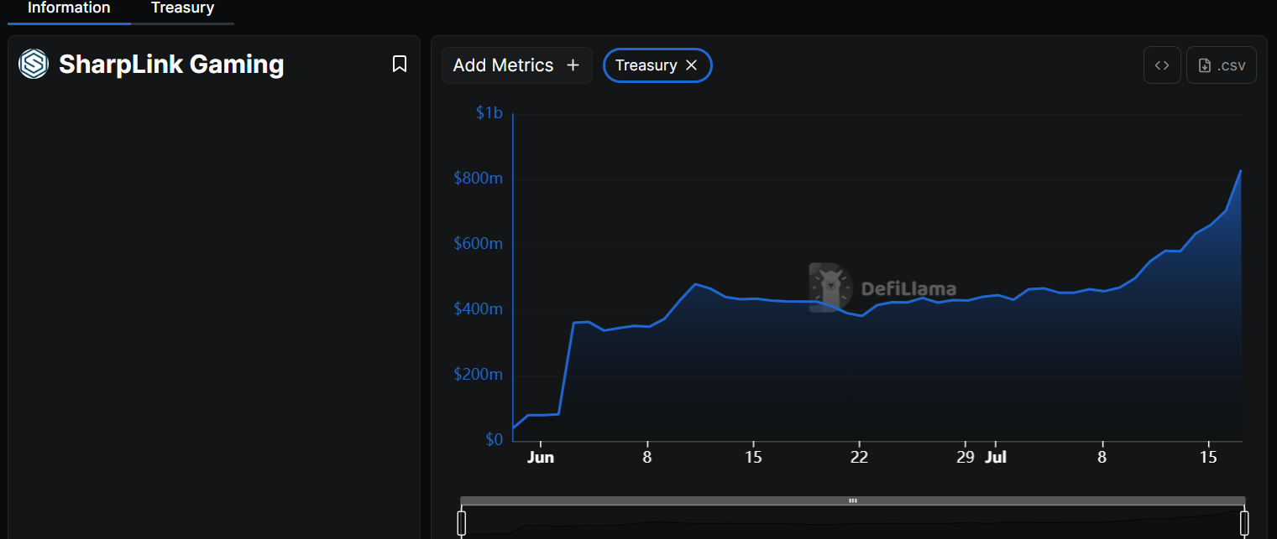The height and width of the screenshot is (539, 1277).
Task: Switch to the Treasury tab
Action: pos(182,8)
